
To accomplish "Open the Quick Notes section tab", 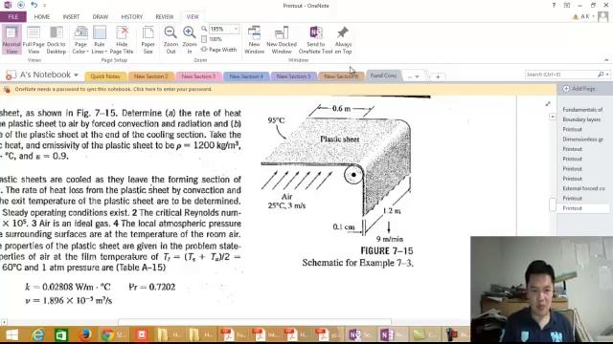I will [105, 76].
